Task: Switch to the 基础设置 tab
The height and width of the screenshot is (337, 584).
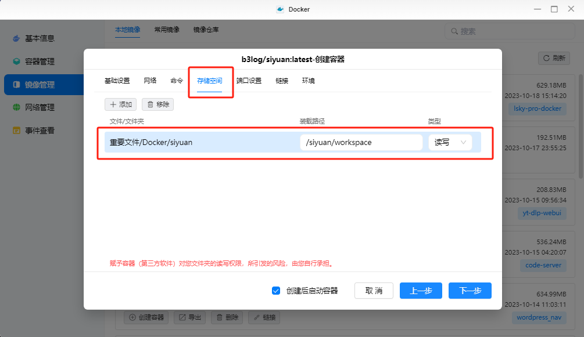Action: point(117,81)
